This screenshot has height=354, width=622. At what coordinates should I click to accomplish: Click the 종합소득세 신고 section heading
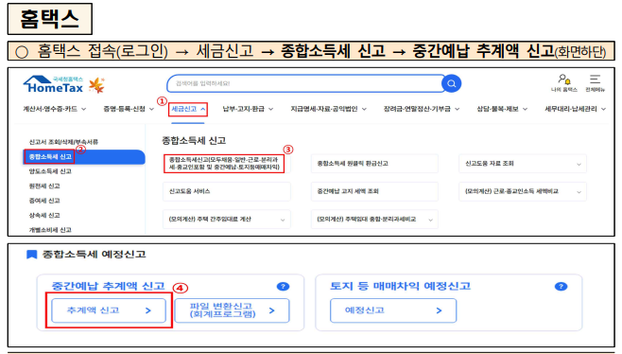click(x=194, y=140)
